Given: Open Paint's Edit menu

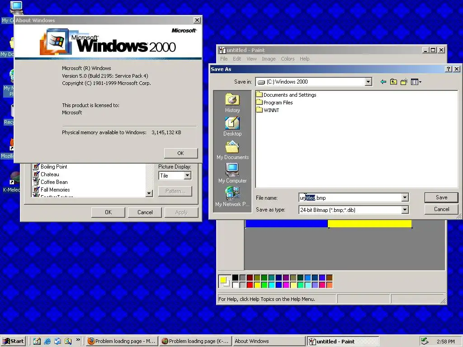Looking at the screenshot, I should coord(237,59).
